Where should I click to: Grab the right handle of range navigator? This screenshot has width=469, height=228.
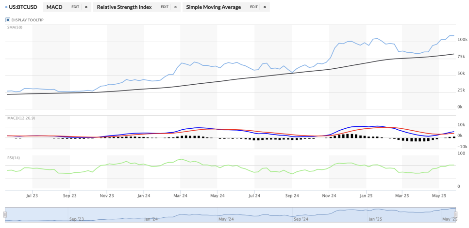[456, 214]
